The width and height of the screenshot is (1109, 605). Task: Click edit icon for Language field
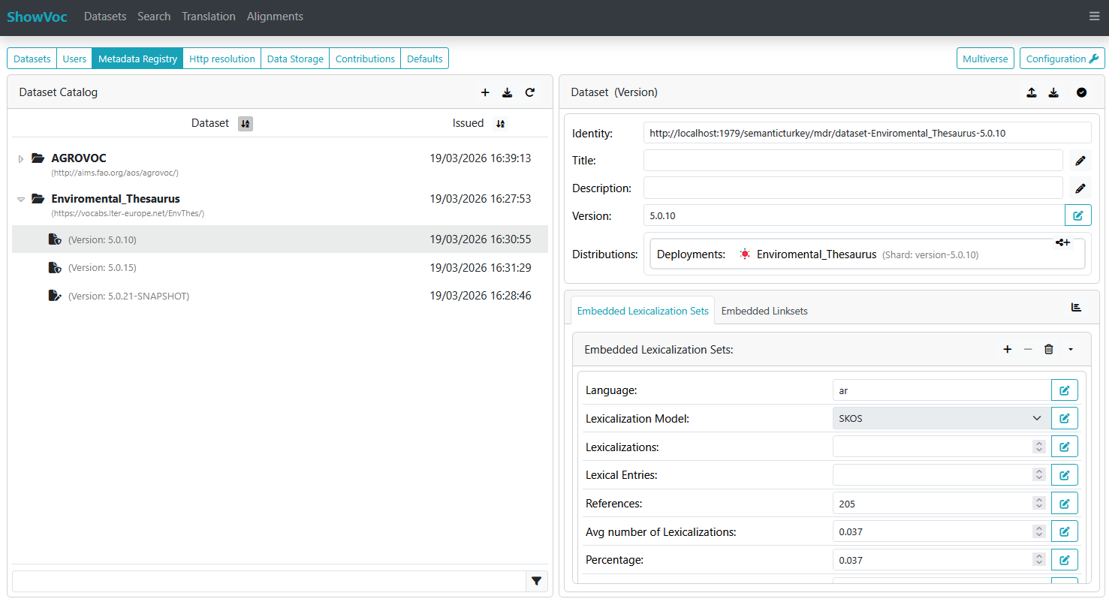(x=1065, y=390)
